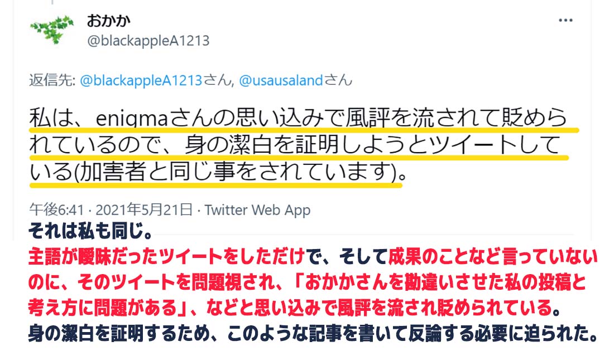This screenshot has height=361, width=614.
Task: Click red text line starting のに、そのツイート
Action: tap(307, 282)
